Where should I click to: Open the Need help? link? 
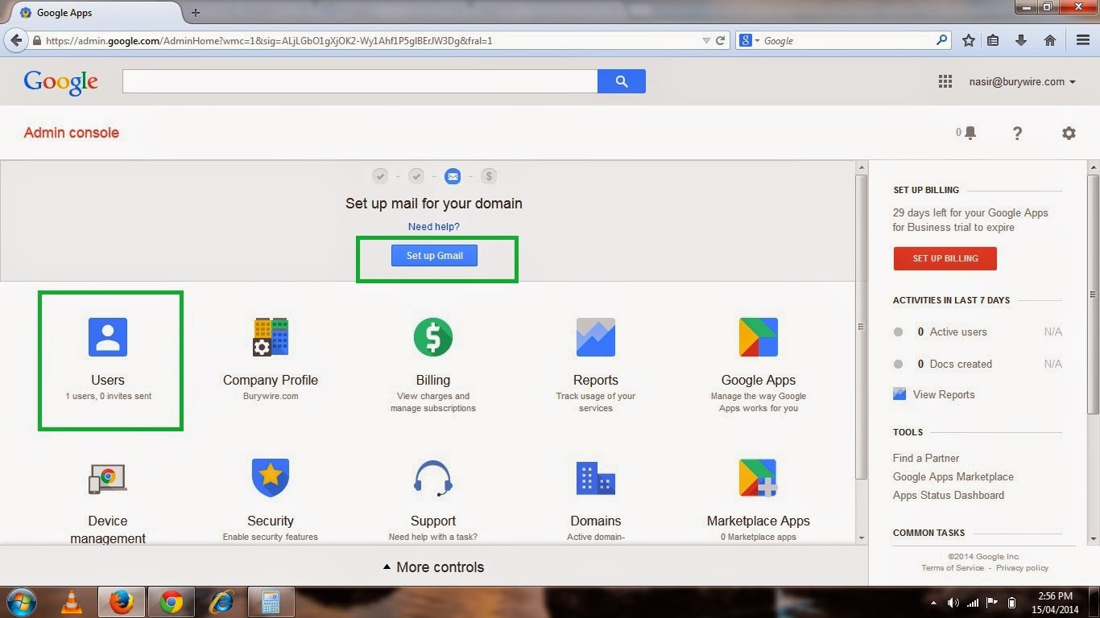(434, 227)
